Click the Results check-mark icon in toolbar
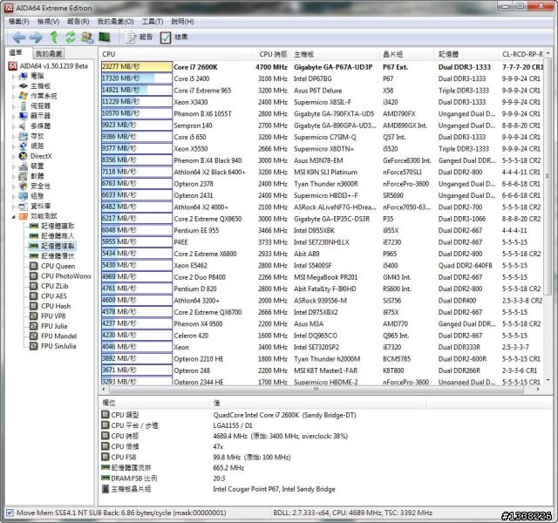This screenshot has width=558, height=523. (166, 37)
